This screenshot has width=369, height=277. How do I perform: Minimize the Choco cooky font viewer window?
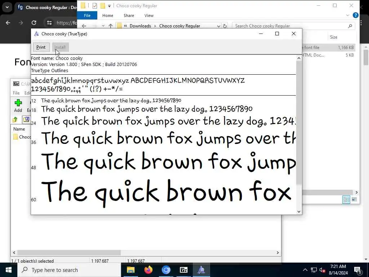261,34
